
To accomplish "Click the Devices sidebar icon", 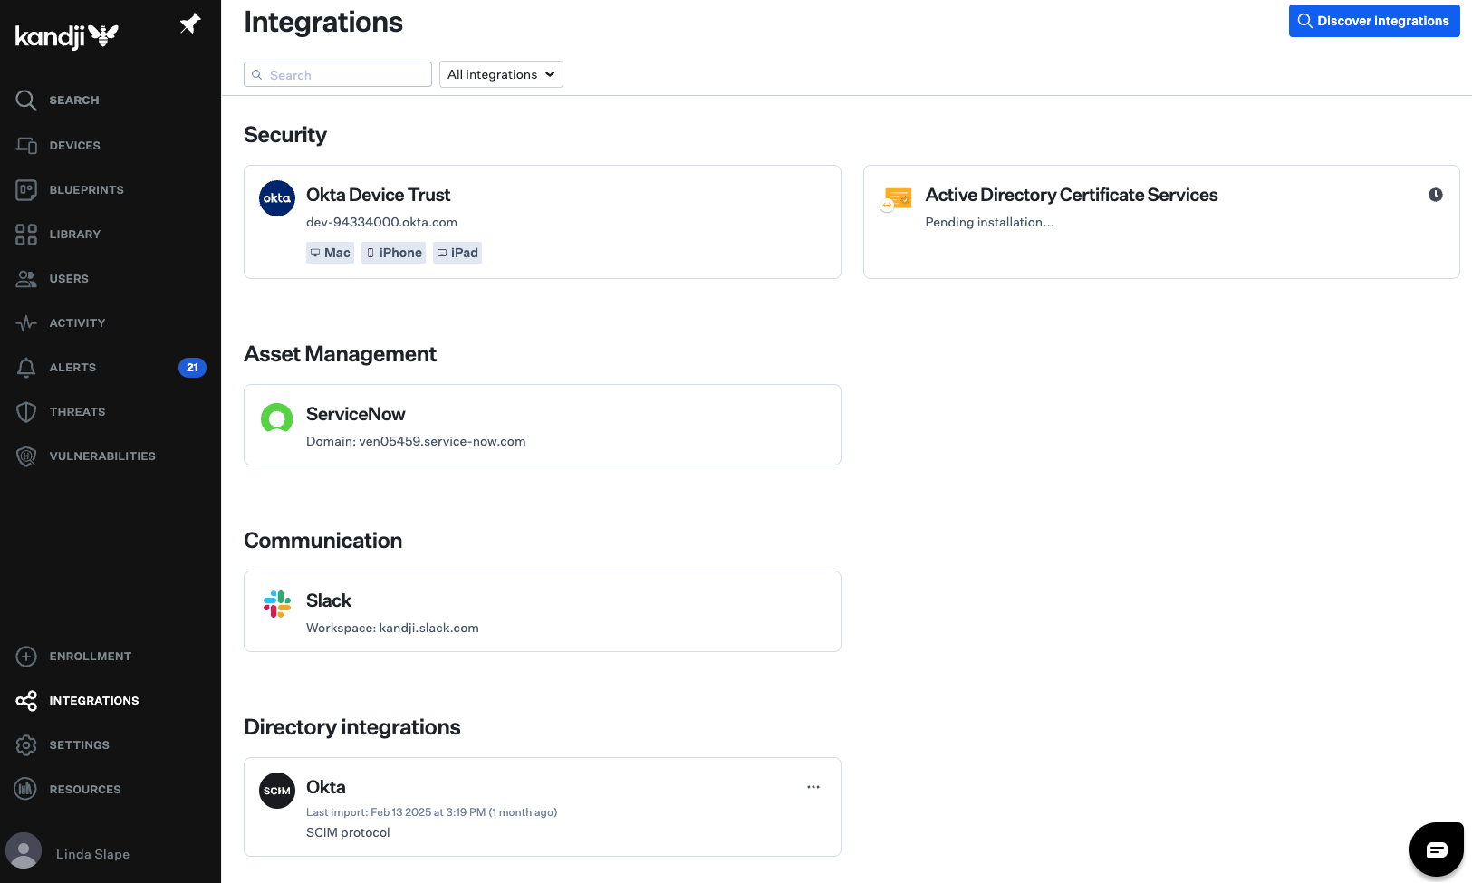I will pos(26,145).
